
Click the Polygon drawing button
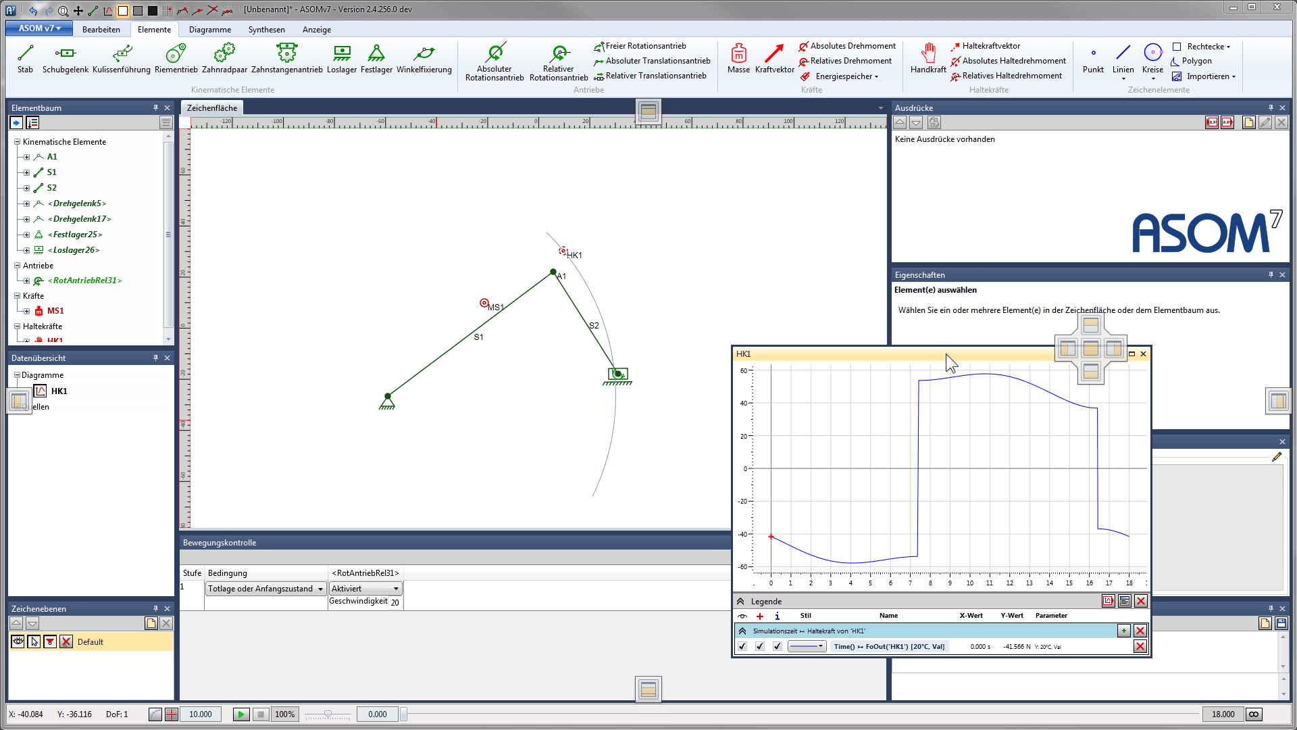(1191, 61)
